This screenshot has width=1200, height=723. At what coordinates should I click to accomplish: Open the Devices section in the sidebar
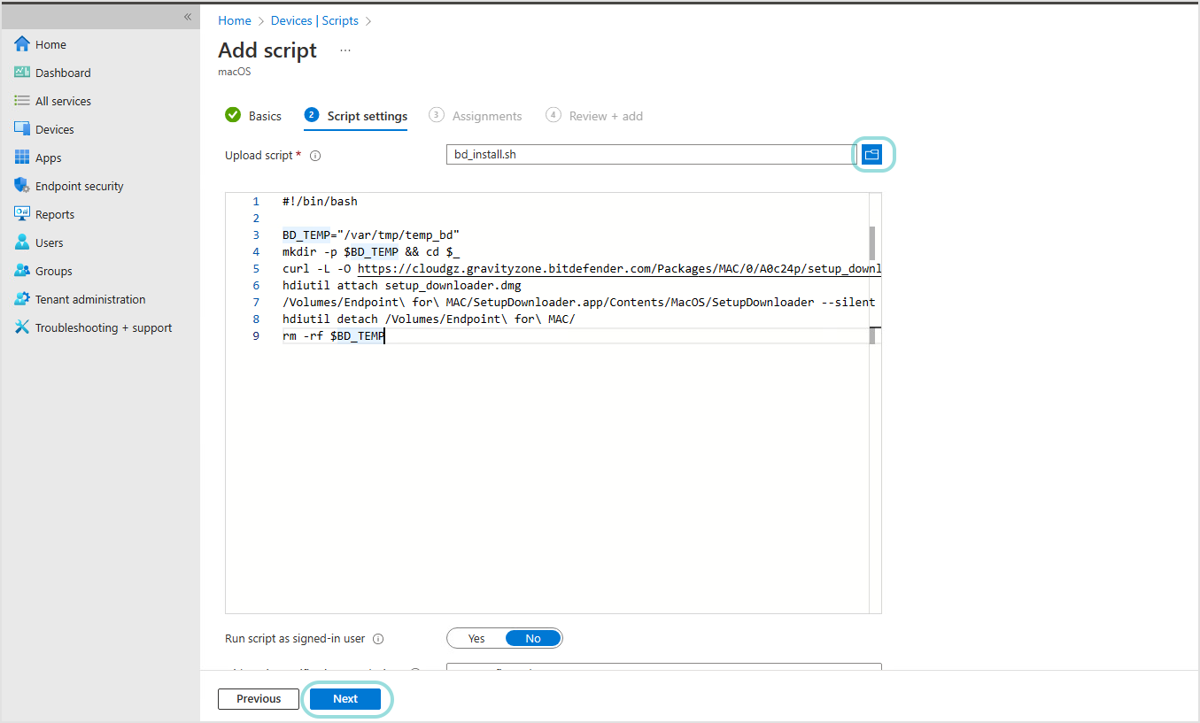(x=56, y=128)
